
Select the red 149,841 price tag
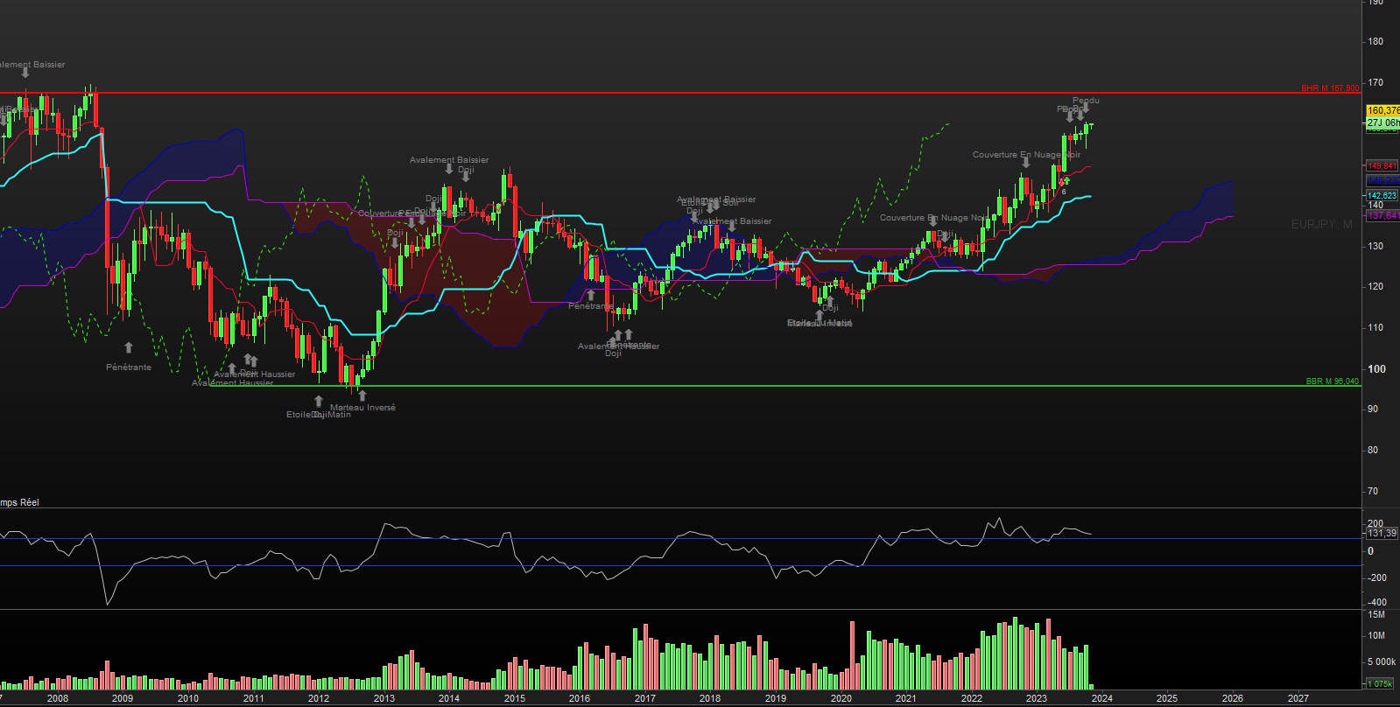(1382, 166)
